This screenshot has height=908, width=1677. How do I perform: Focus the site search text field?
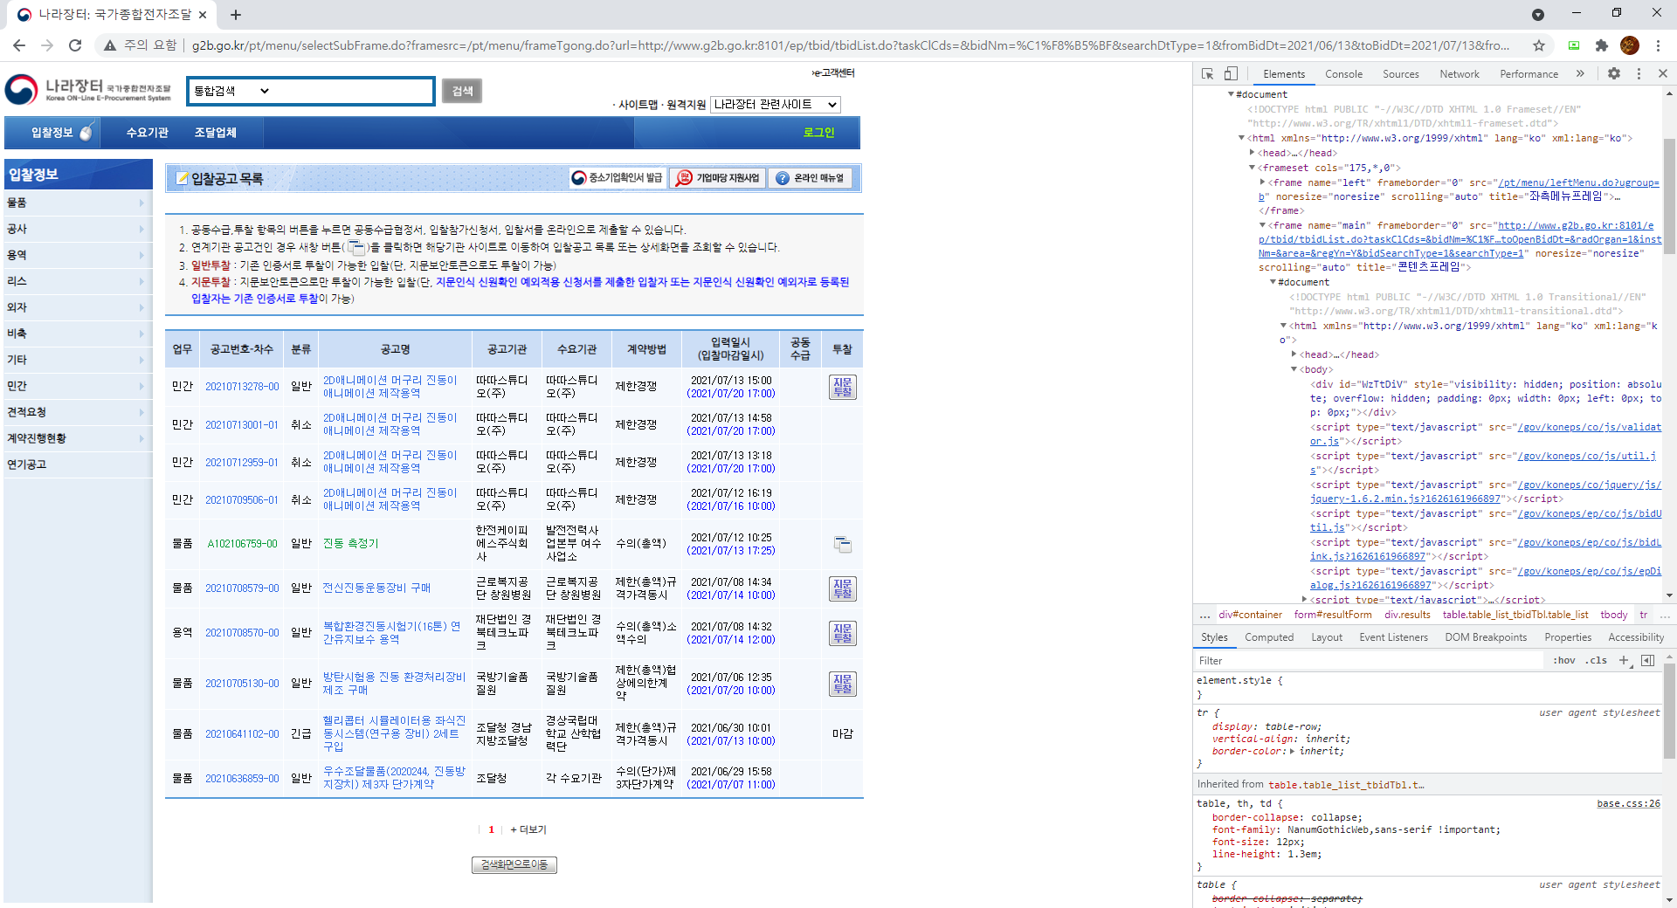[355, 91]
